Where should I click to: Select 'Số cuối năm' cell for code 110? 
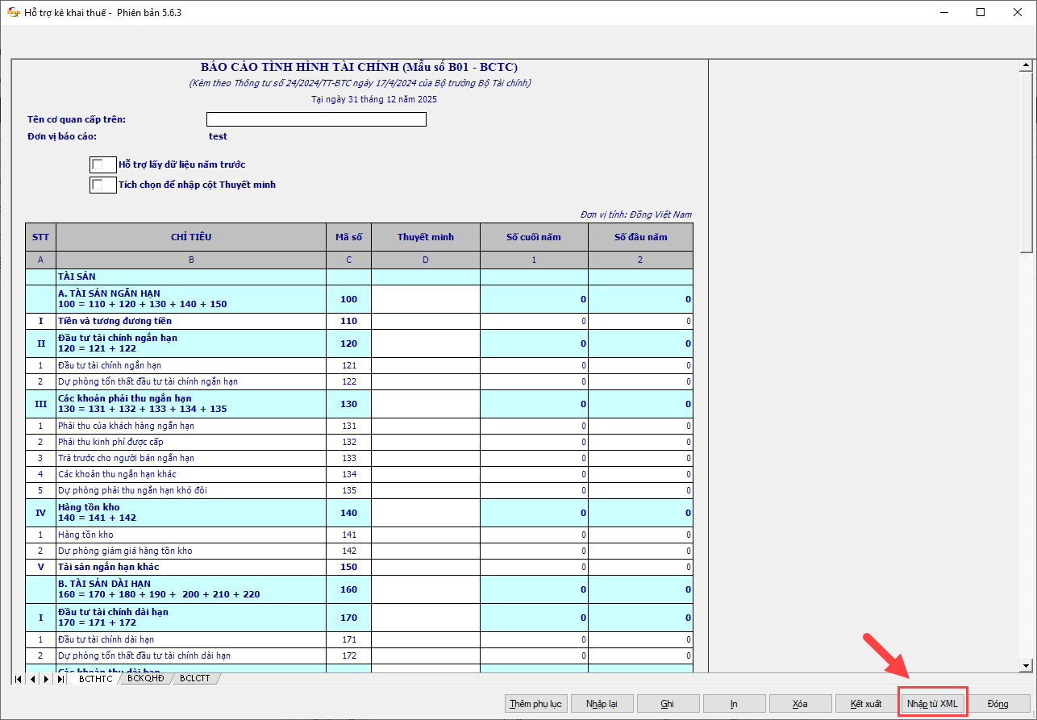point(534,321)
